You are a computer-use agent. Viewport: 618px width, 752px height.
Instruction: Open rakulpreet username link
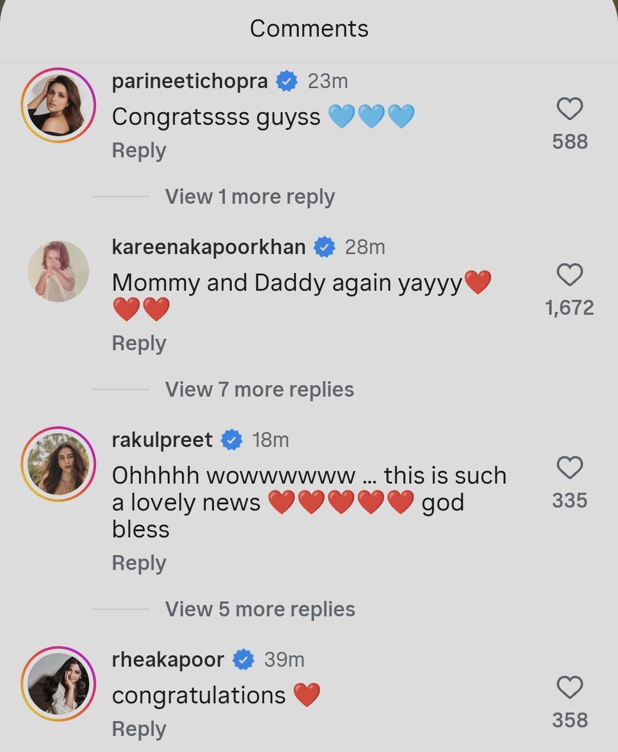(163, 440)
